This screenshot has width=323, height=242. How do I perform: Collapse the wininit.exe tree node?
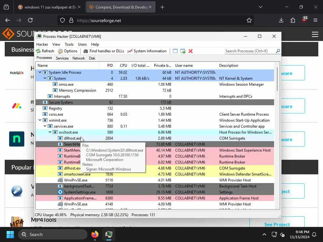pos(40,120)
